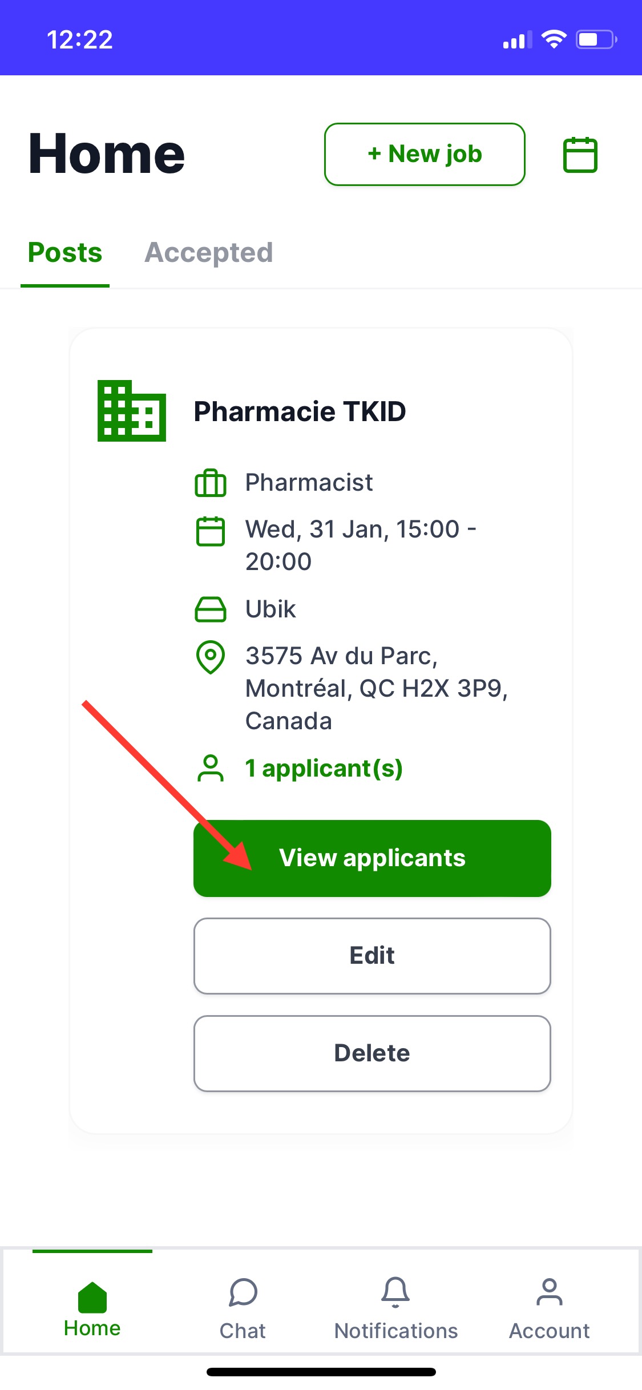Tap the person icon beside applicant count

(x=211, y=768)
